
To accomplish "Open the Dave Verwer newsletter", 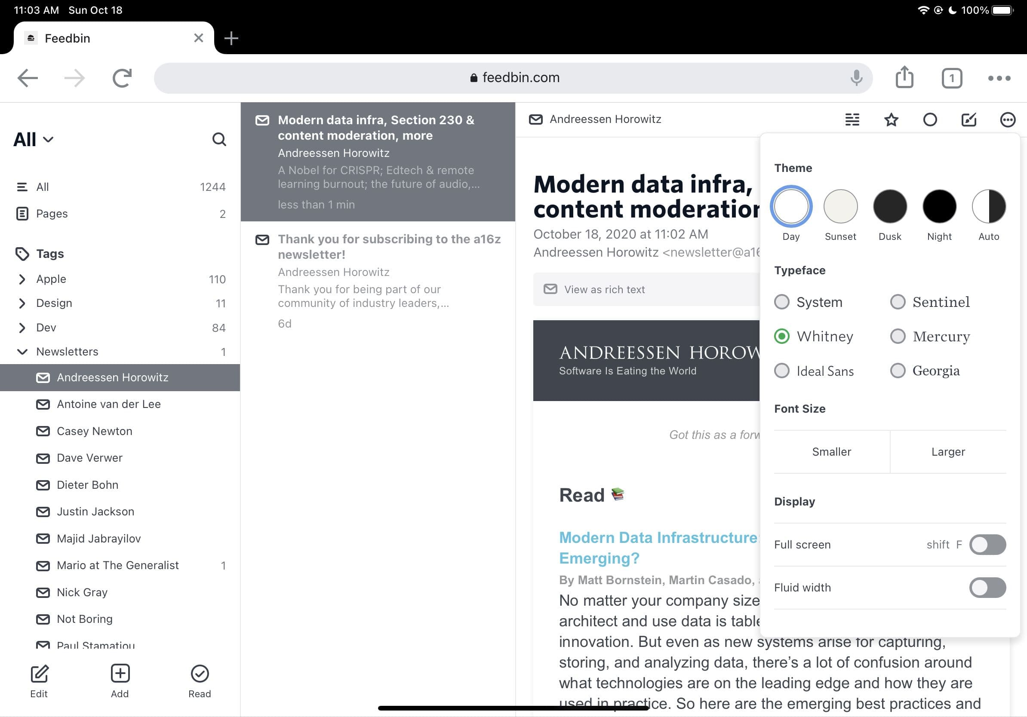I will click(120, 458).
